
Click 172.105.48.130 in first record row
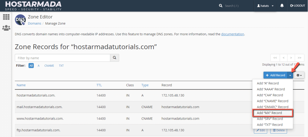click(173, 95)
